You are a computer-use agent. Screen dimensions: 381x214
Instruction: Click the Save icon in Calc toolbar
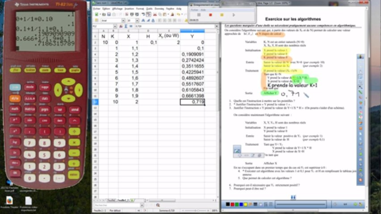coord(109,15)
